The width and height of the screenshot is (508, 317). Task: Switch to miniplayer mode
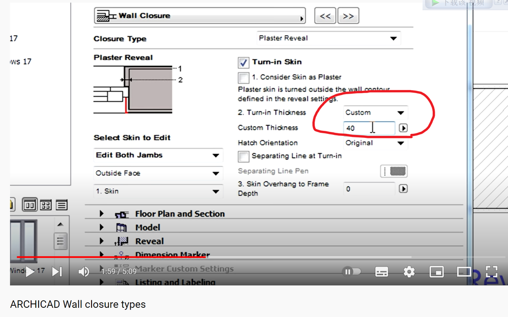click(436, 272)
